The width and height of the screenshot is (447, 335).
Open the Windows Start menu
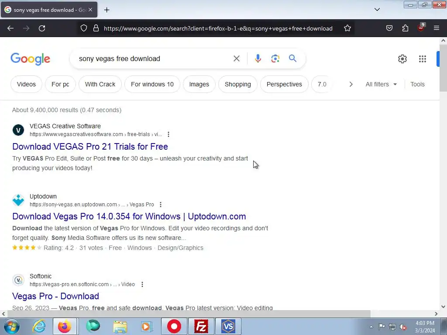[11, 326]
